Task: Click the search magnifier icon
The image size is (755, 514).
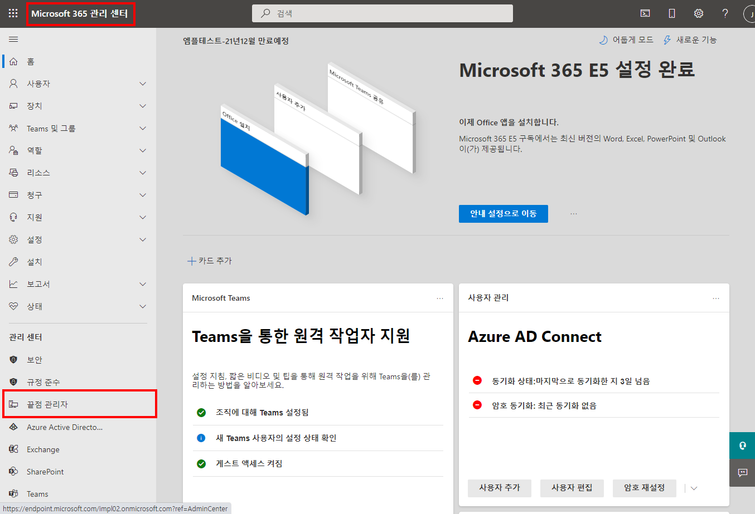Action: click(266, 13)
